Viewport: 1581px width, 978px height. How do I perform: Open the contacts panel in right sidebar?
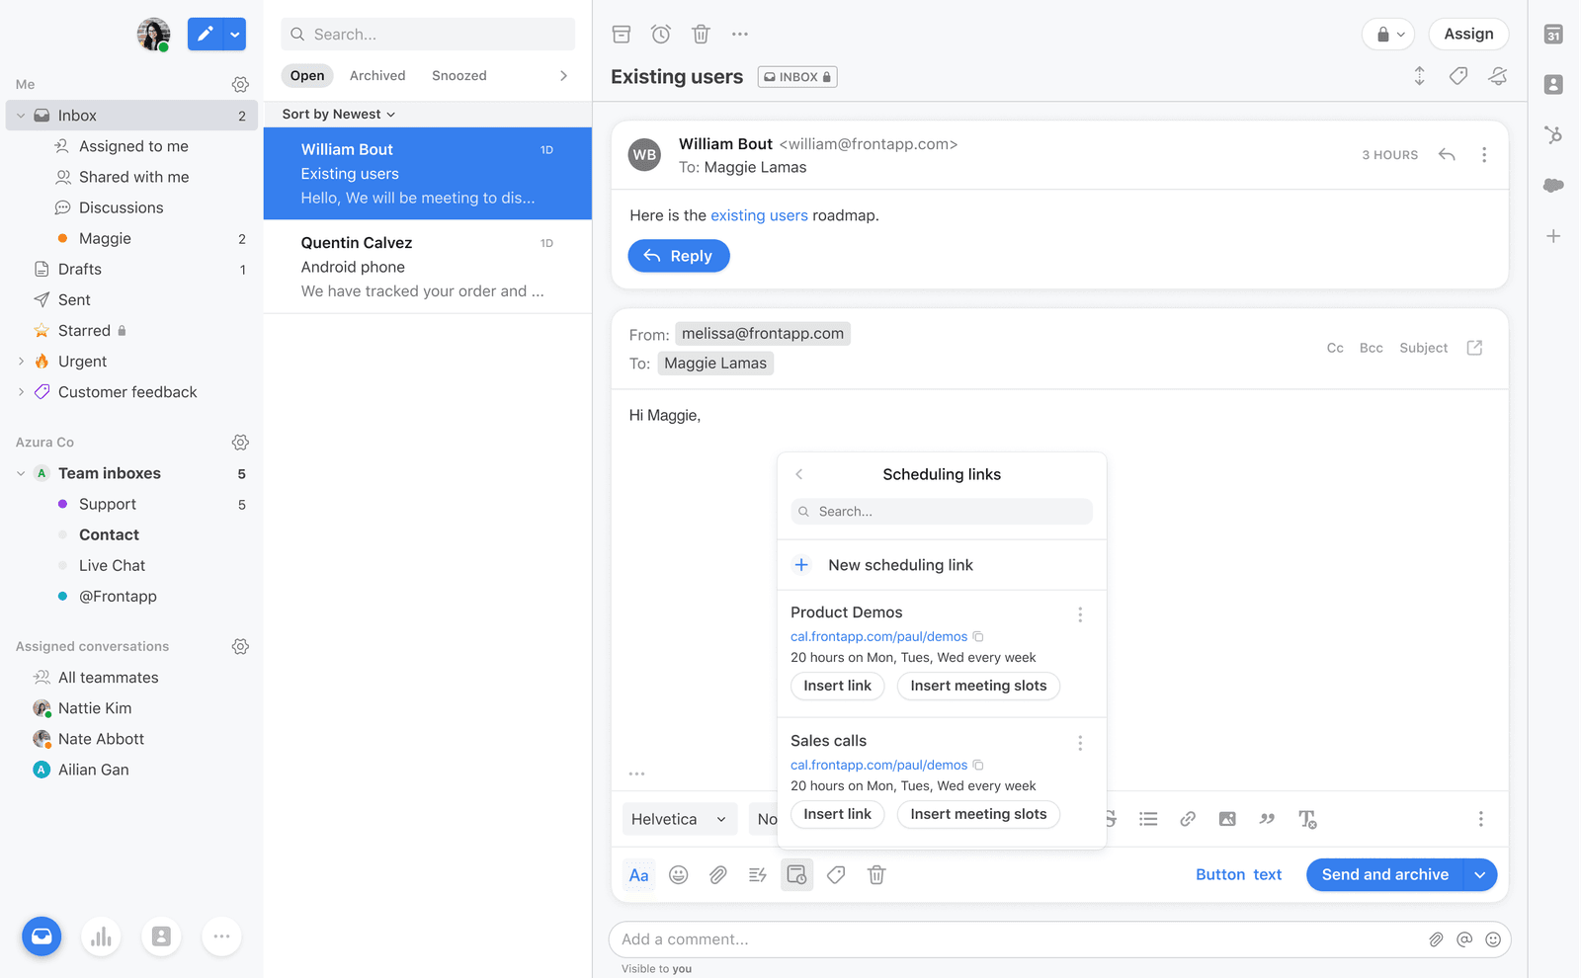1553,85
